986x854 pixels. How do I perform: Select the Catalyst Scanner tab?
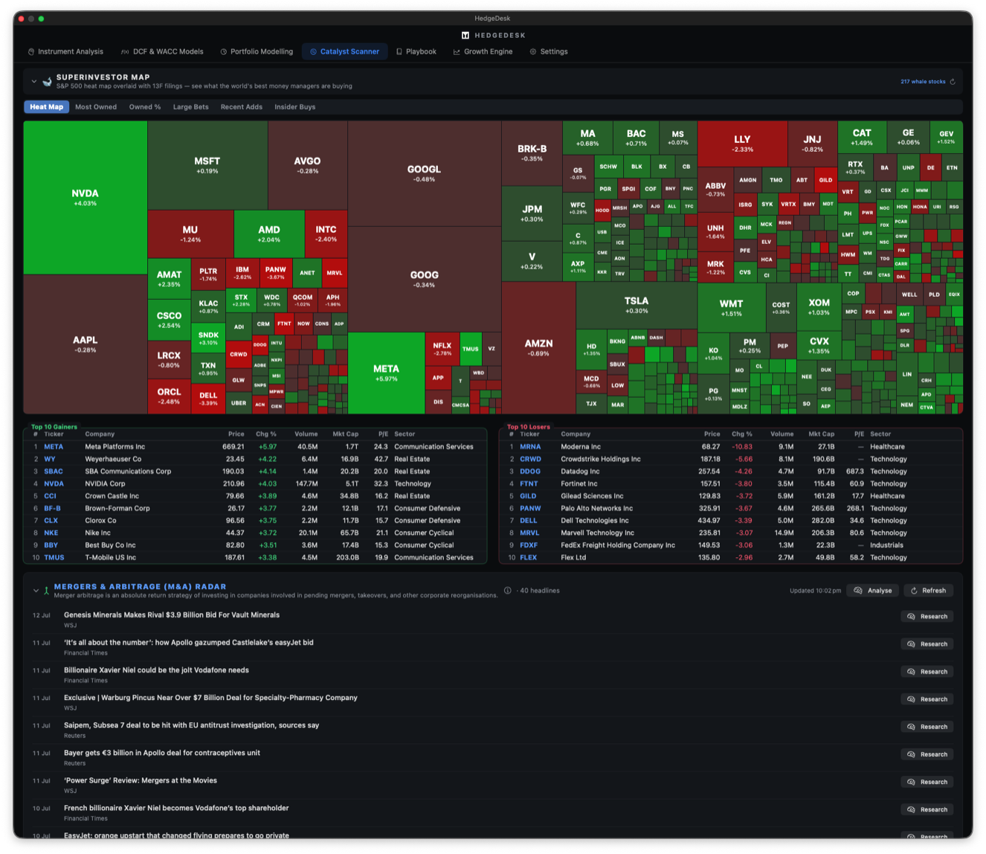344,52
